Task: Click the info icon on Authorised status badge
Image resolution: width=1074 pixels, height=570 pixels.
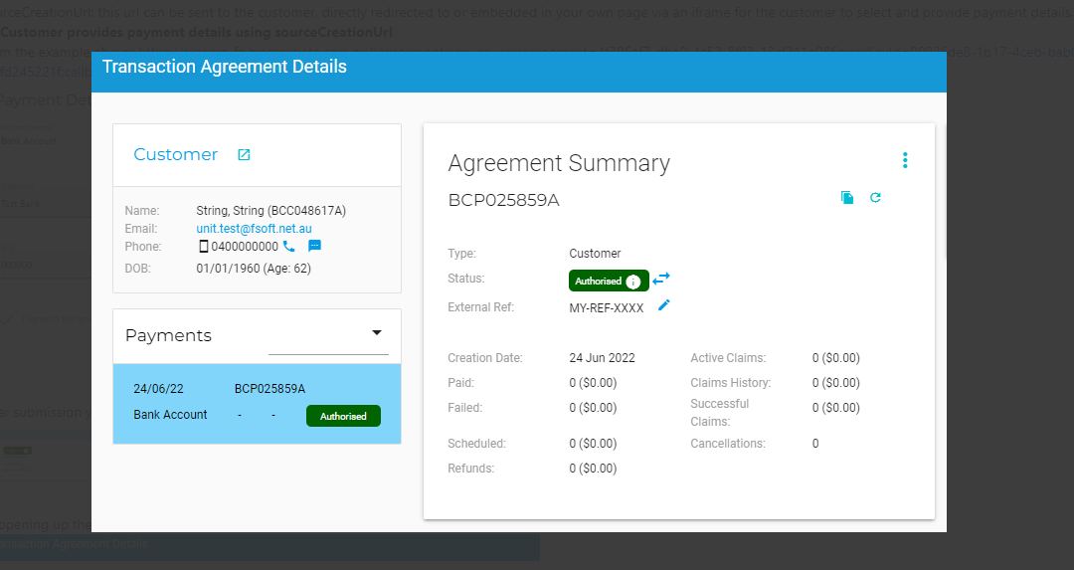Action: click(x=632, y=282)
